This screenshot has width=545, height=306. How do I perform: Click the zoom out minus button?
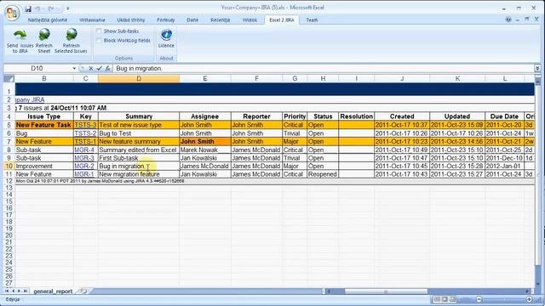[x=479, y=299]
